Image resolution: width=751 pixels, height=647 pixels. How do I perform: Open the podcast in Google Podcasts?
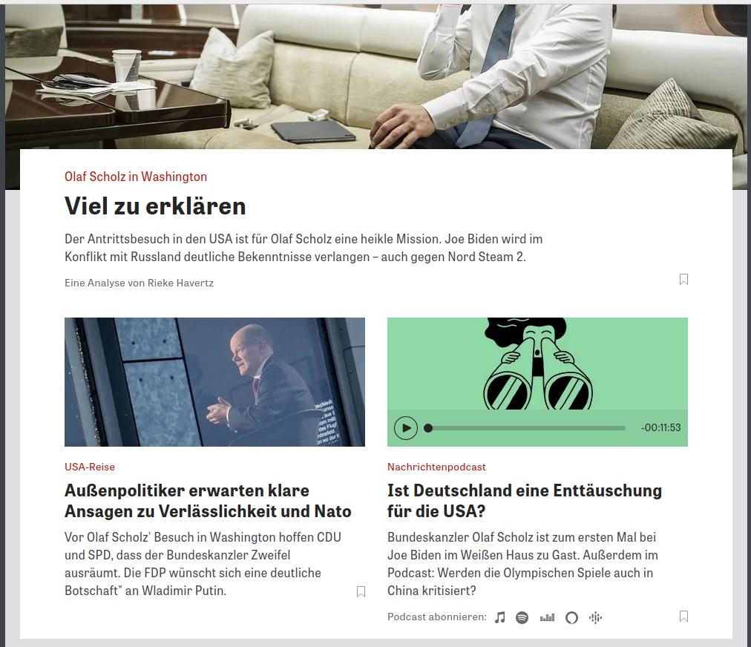pos(595,618)
